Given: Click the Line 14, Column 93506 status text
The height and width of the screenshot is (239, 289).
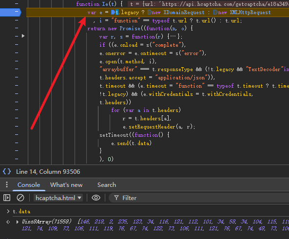Looking at the screenshot, I should pyautogui.click(x=48, y=172).
